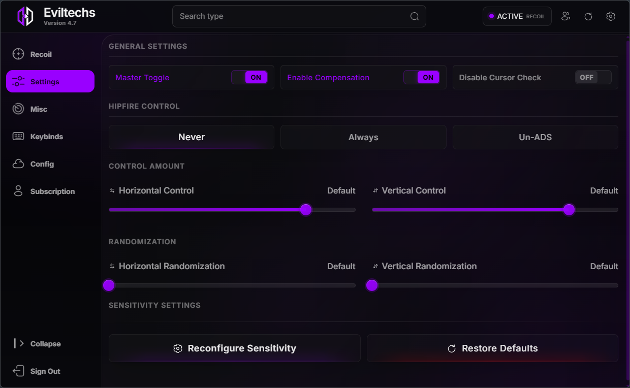The width and height of the screenshot is (630, 388).
Task: Click the Horizontal Randomization arrows icon
Action: pyautogui.click(x=112, y=266)
